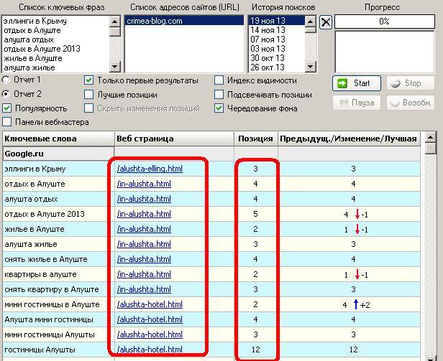Click the Пауза button

(x=357, y=103)
